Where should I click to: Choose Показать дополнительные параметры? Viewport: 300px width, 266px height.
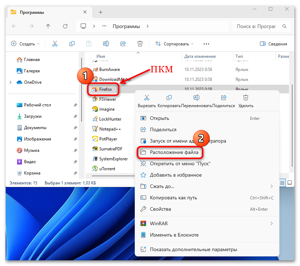point(207,249)
